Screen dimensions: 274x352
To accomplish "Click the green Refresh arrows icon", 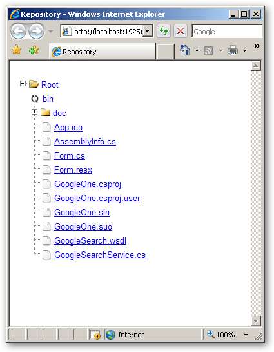I will [164, 31].
